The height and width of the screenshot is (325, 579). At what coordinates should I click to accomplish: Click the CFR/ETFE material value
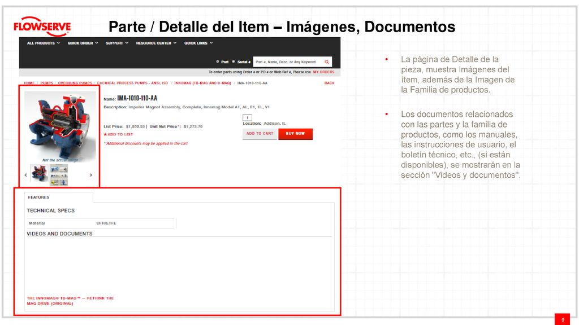(106, 223)
